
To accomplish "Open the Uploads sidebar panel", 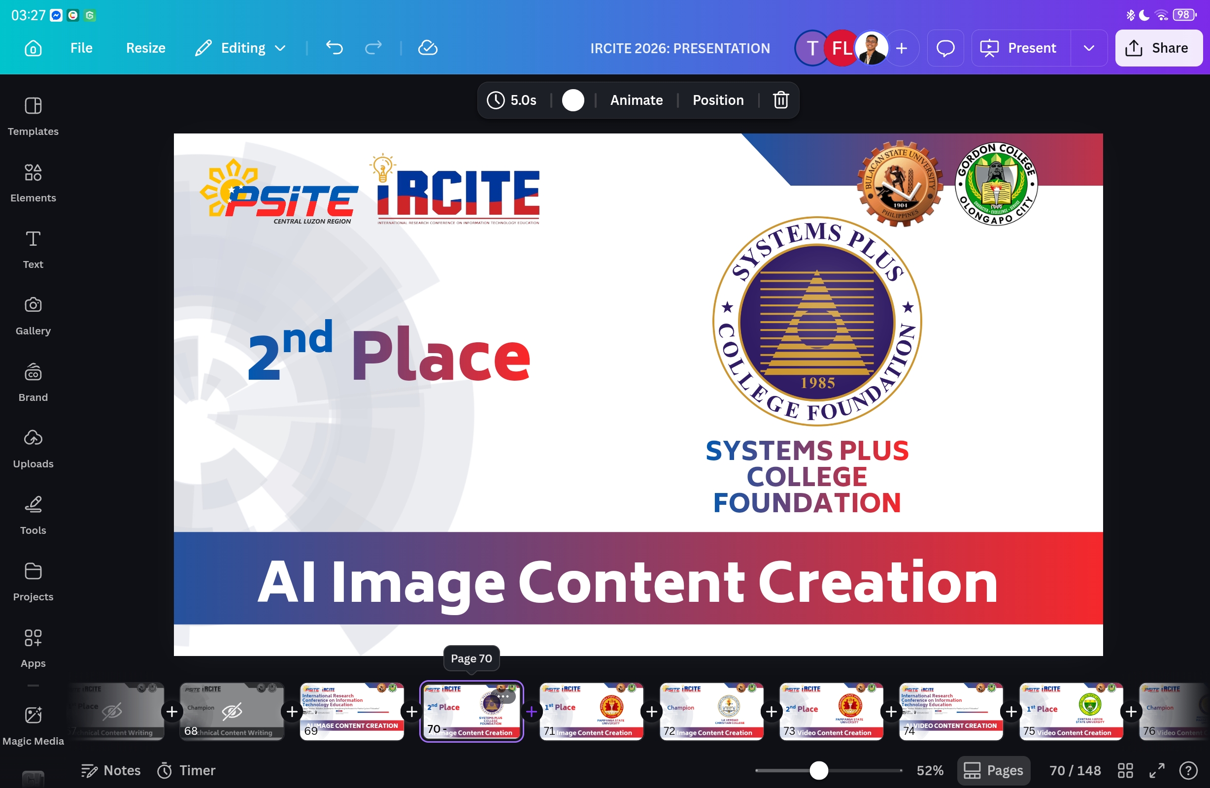I will click(x=33, y=449).
